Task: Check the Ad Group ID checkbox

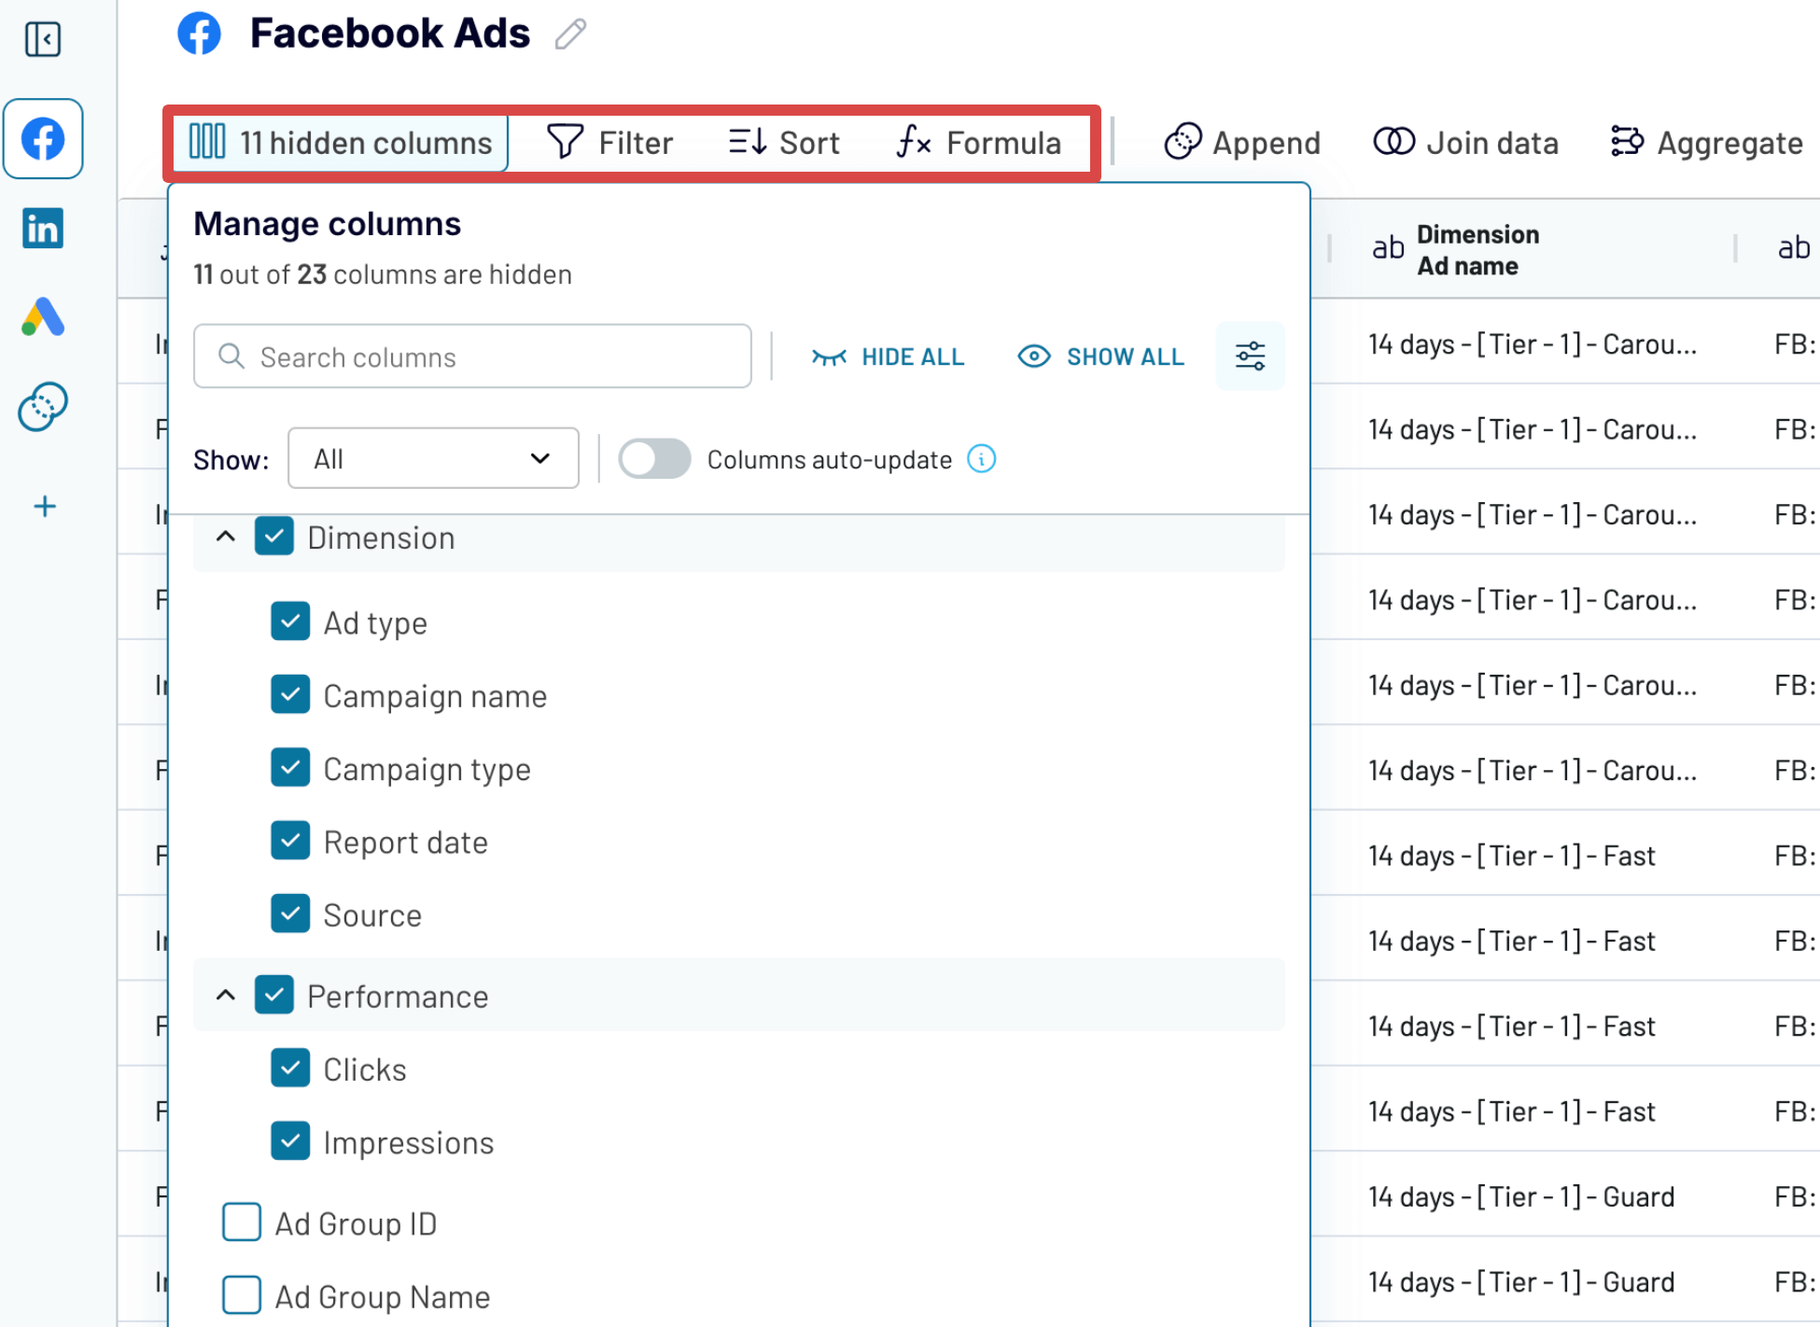Action: [x=242, y=1222]
